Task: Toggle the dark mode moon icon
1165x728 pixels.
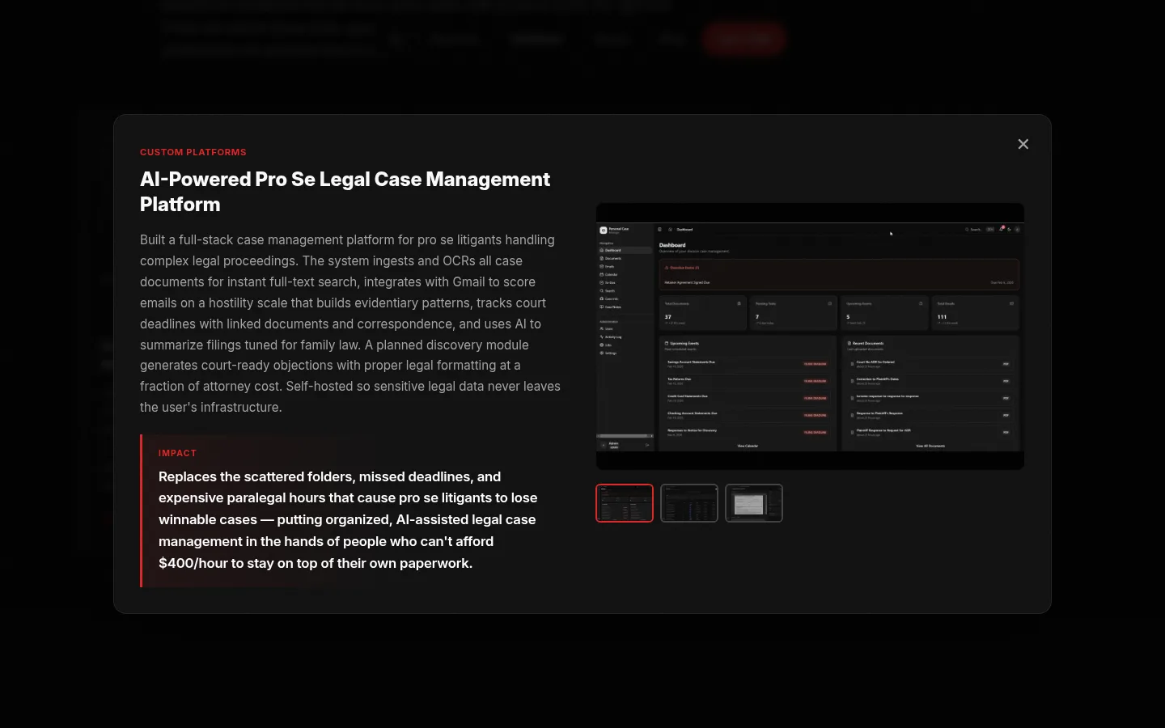Action: [x=1009, y=230]
